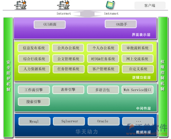Image resolution: width=171 pixels, height=139 pixels.
Task: Open 人力资源系统 module
Action: point(34,69)
